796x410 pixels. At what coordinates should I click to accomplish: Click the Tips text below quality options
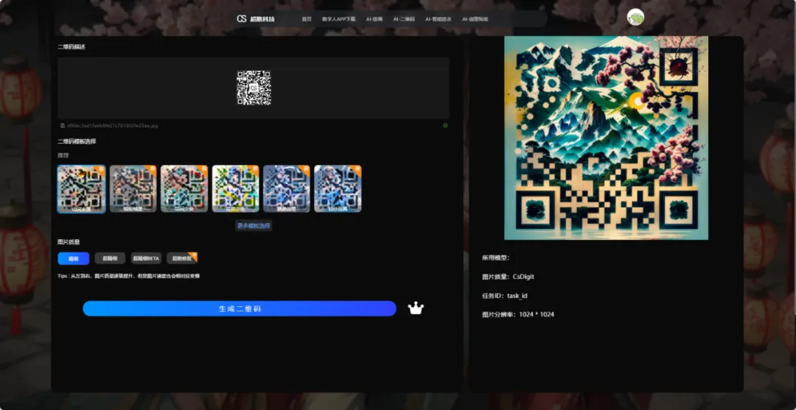129,276
